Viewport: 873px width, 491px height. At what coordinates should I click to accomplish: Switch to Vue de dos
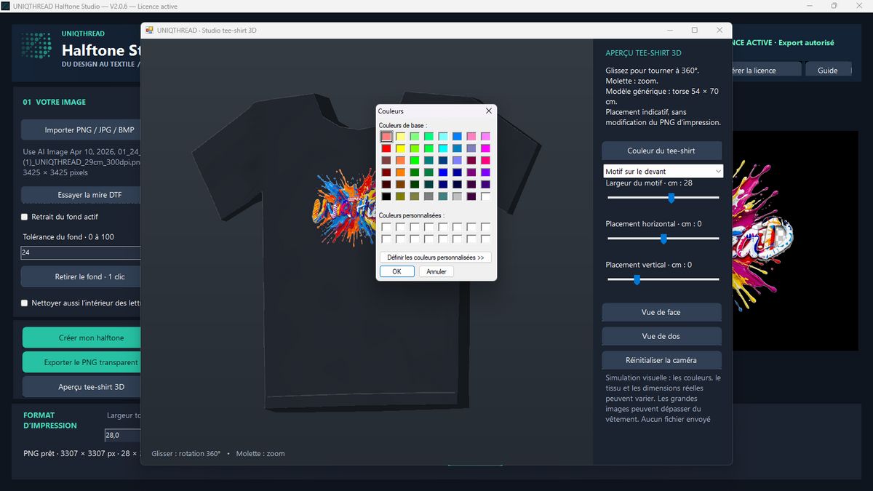pyautogui.click(x=661, y=336)
